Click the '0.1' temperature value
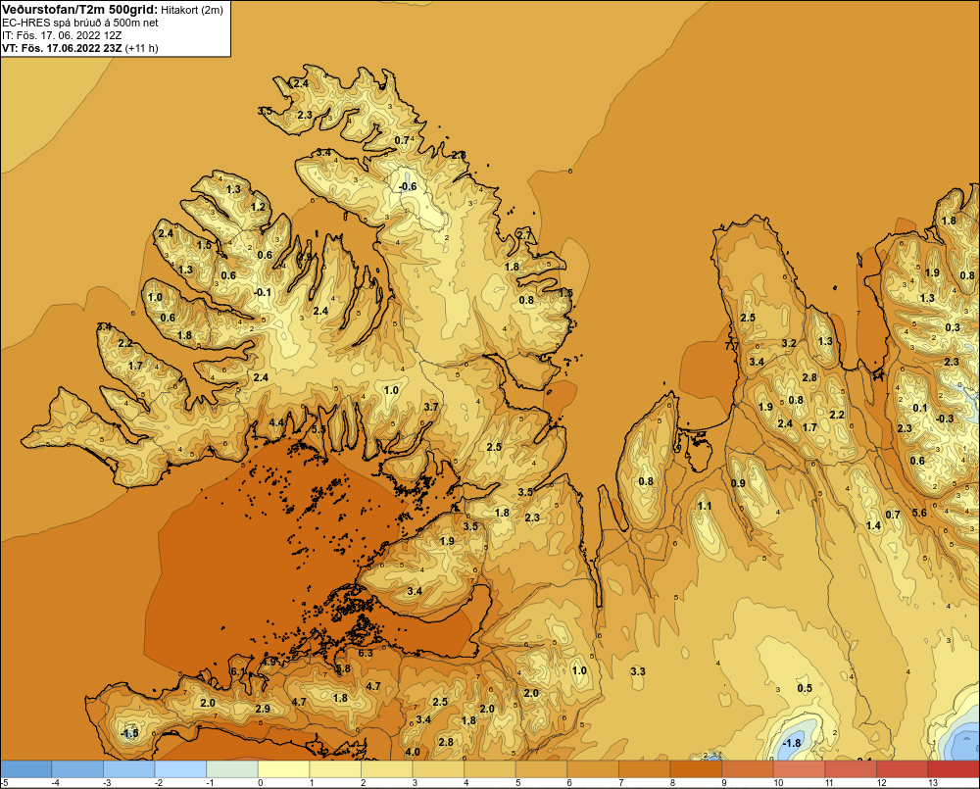 920,408
